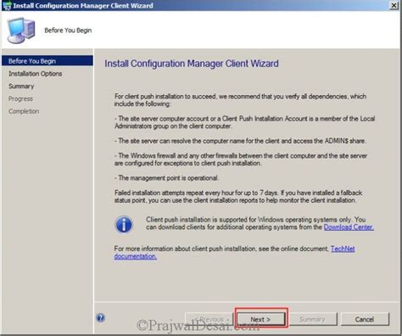Go to the Summary step in sidebar

coord(21,87)
